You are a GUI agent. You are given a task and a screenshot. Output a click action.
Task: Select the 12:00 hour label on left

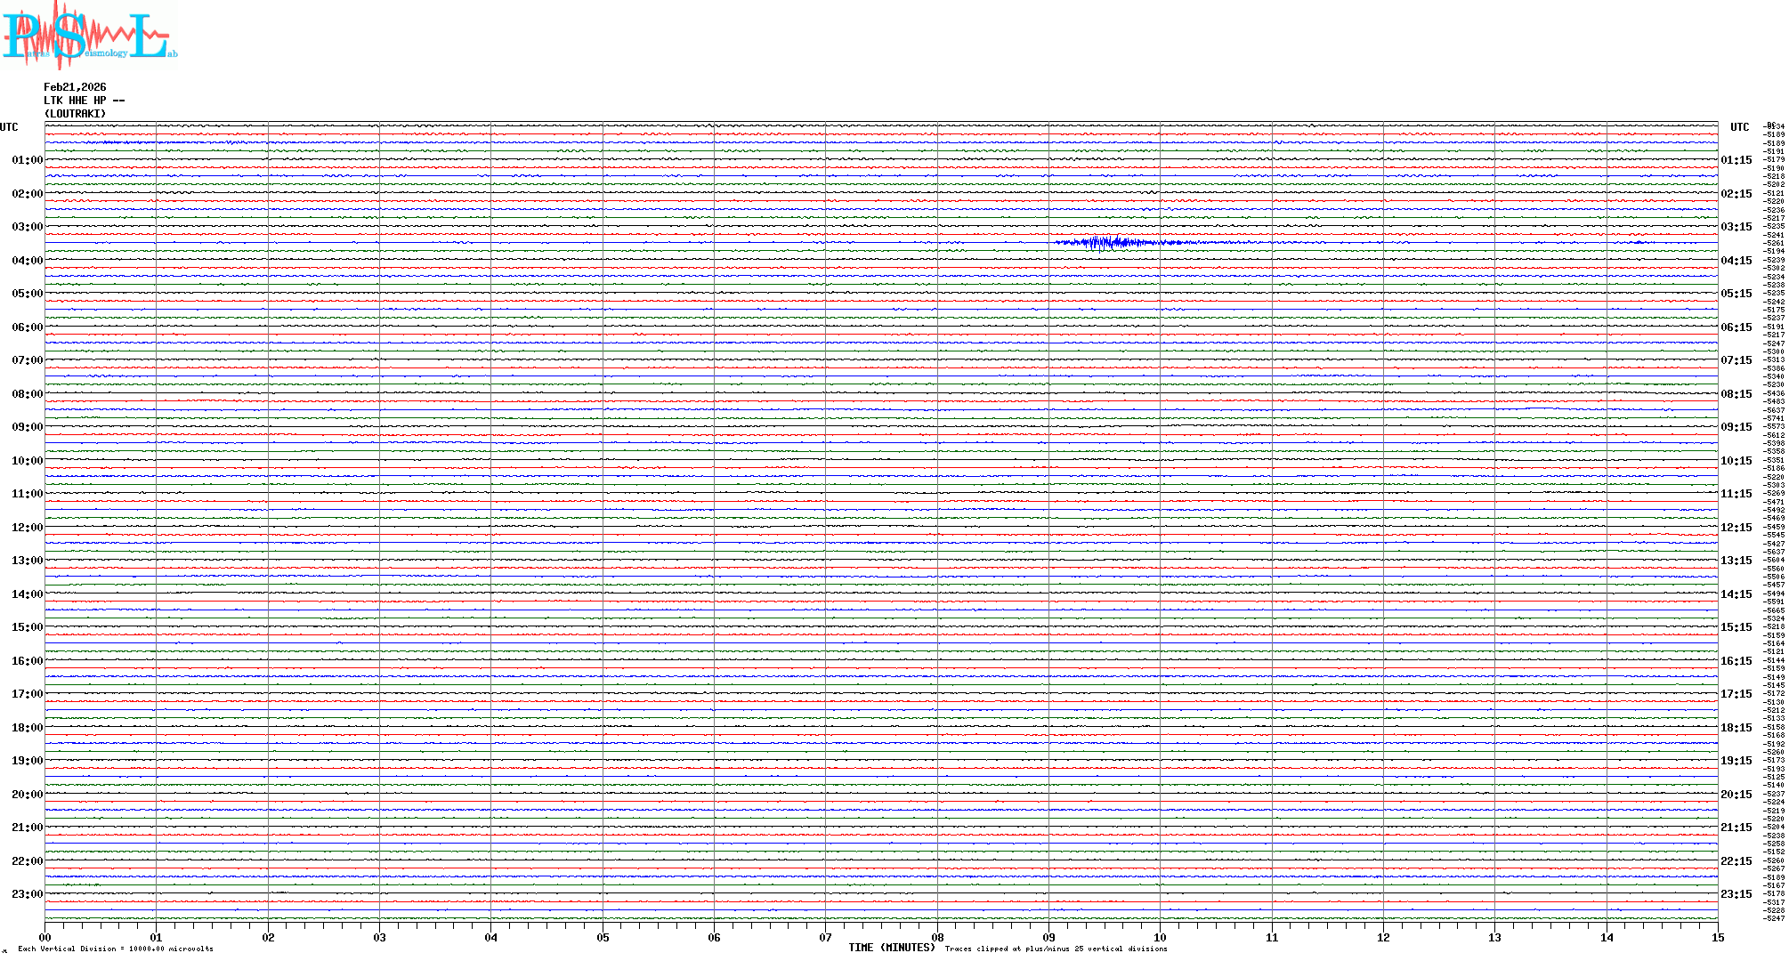point(27,528)
